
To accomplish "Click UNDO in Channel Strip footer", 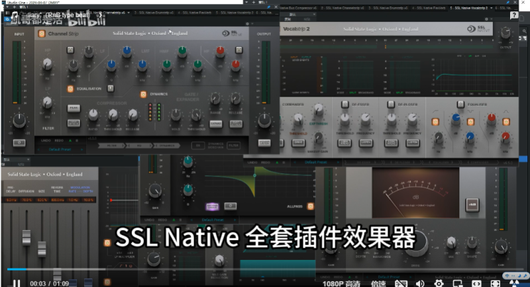I will (x=46, y=140).
